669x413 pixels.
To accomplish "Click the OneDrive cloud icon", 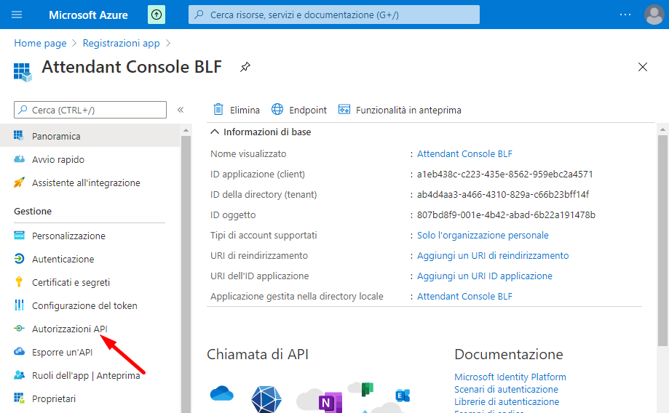I will pyautogui.click(x=222, y=393).
